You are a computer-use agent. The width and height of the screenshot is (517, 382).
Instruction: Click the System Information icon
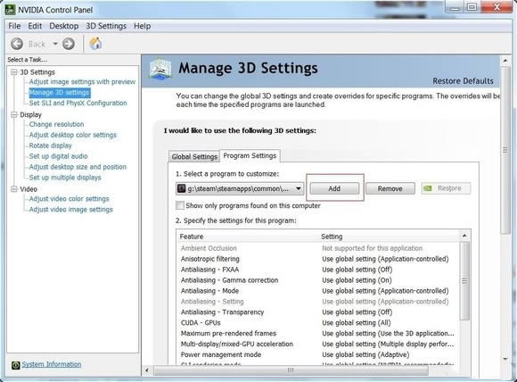tap(15, 365)
